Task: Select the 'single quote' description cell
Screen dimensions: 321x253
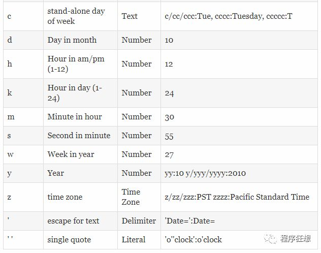Action: 80,240
